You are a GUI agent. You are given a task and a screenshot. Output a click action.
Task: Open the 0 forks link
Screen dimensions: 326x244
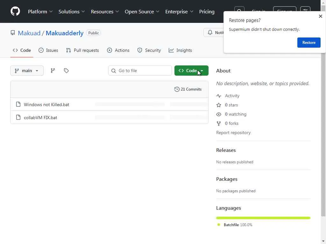232,124
